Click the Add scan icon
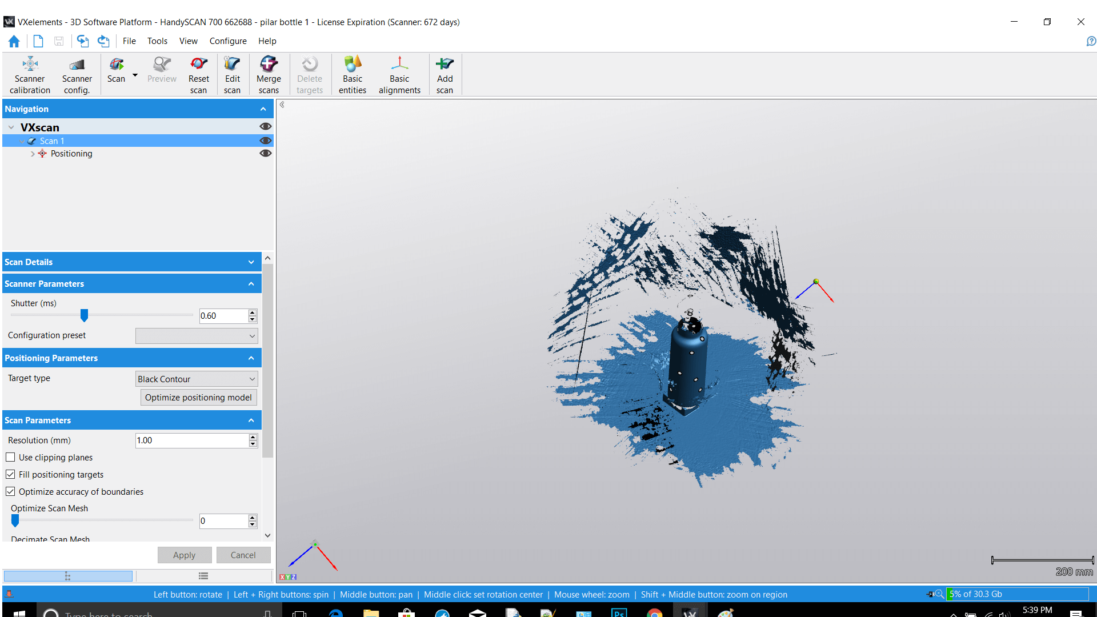 click(445, 74)
